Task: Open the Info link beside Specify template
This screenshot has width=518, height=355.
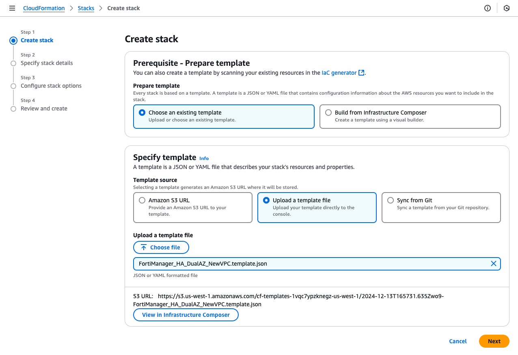Action: 204,158
